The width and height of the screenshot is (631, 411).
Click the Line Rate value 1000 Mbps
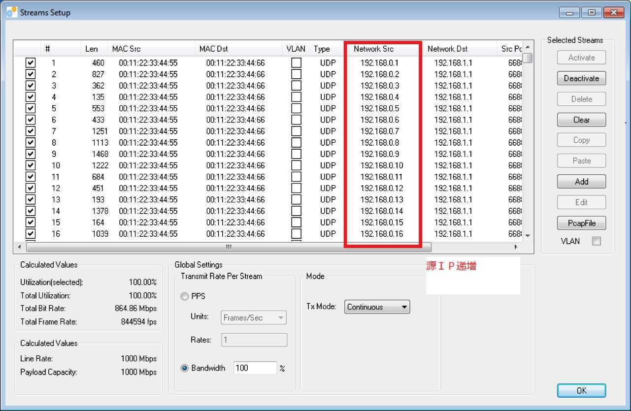tap(139, 359)
